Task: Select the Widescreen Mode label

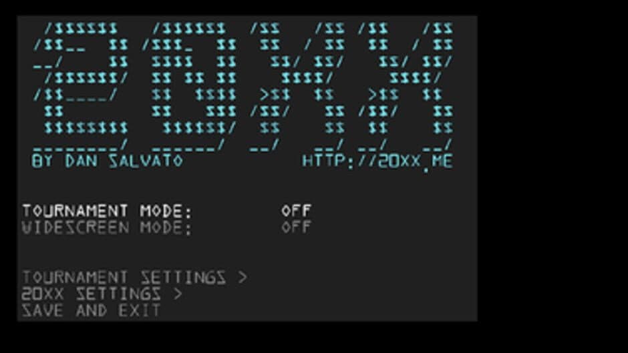Action: pos(107,228)
